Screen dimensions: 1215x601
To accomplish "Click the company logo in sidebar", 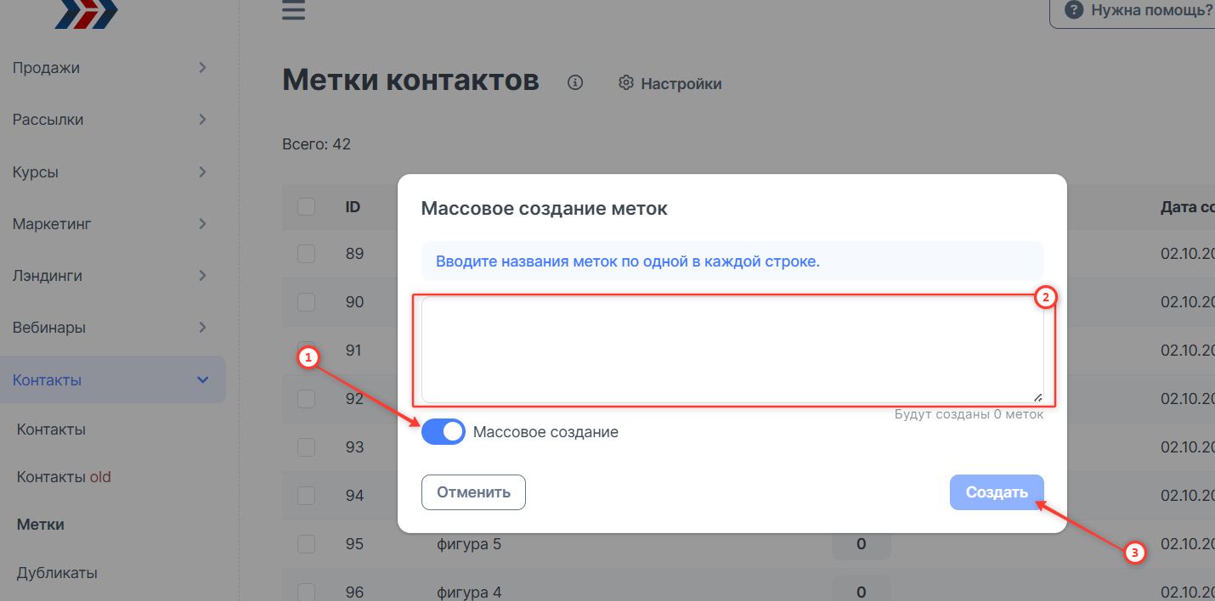I will click(x=86, y=14).
